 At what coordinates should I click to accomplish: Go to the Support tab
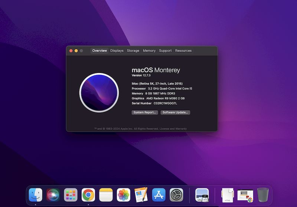click(165, 51)
